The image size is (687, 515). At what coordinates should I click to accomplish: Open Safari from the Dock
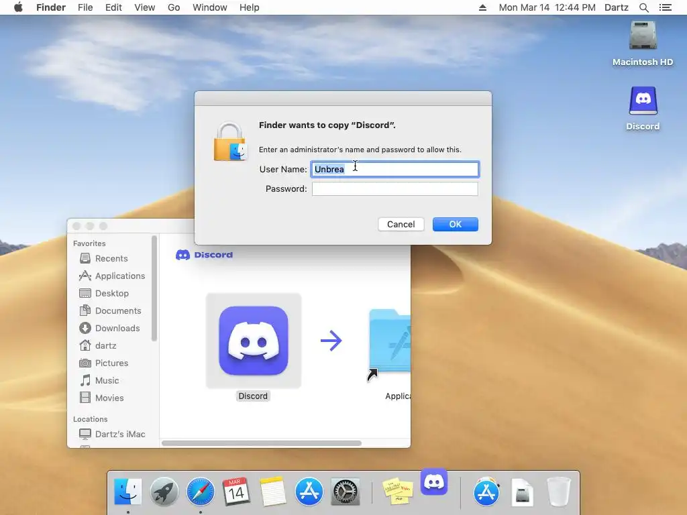coord(200,492)
